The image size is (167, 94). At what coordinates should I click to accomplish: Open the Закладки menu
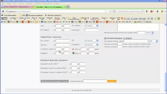tap(29, 4)
